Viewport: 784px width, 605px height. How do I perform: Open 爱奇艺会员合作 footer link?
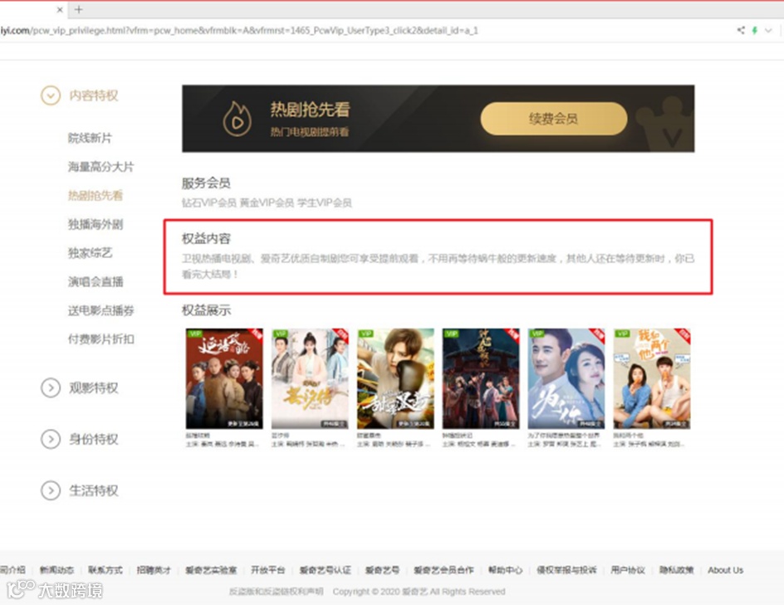(443, 570)
